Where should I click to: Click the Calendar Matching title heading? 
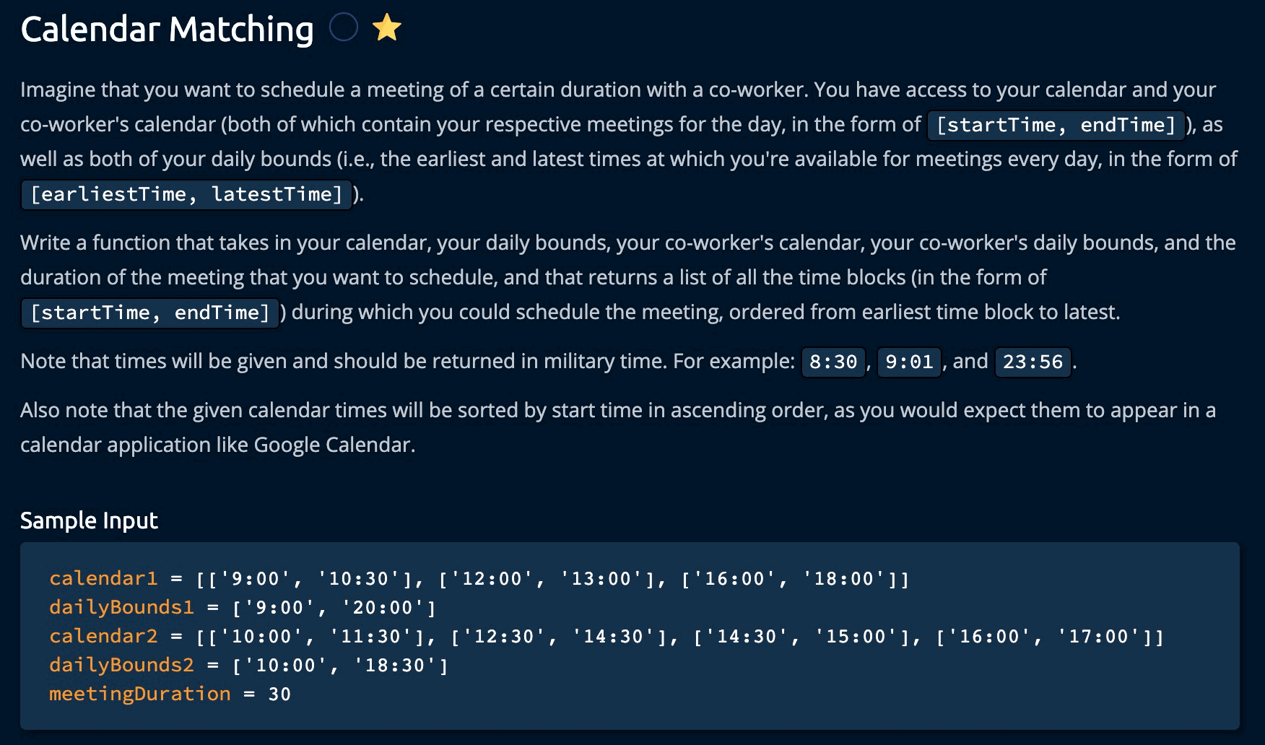167,30
